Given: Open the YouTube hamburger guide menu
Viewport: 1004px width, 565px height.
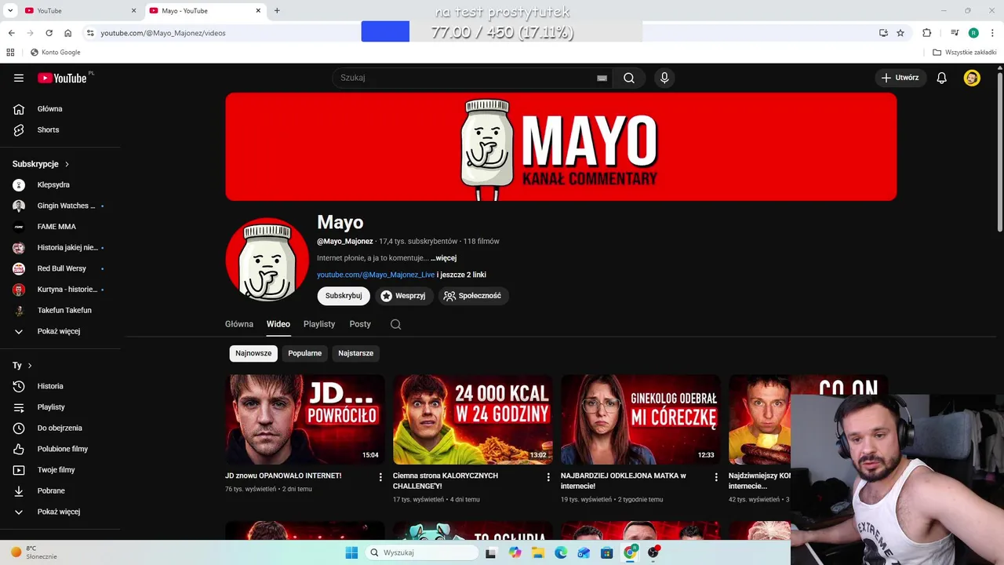Looking at the screenshot, I should (x=19, y=78).
